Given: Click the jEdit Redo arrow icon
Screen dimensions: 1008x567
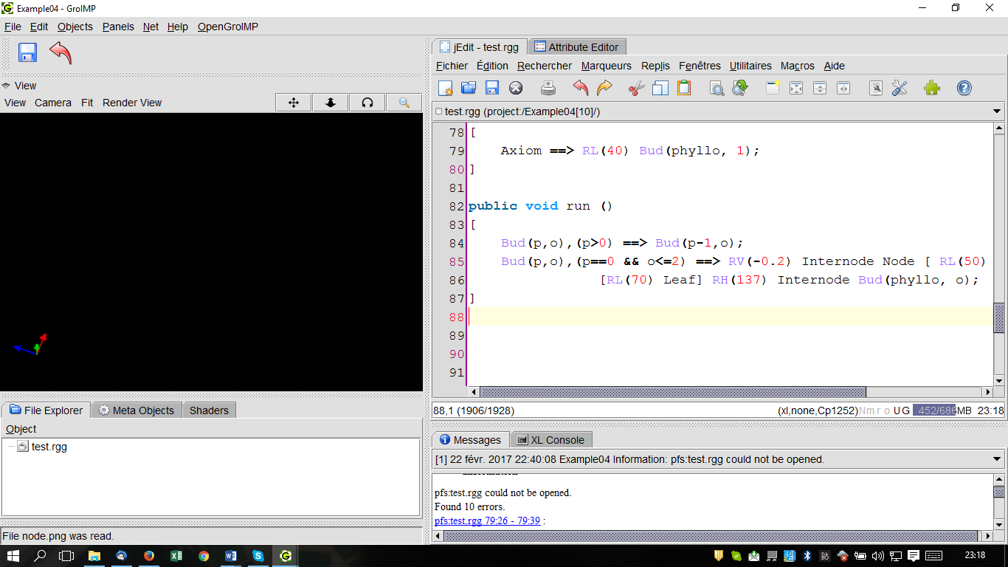Looking at the screenshot, I should [x=604, y=88].
